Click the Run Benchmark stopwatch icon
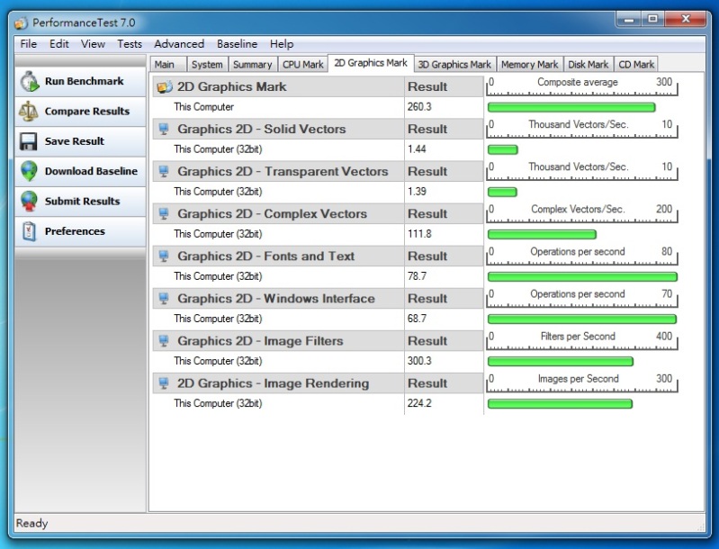 (x=30, y=81)
